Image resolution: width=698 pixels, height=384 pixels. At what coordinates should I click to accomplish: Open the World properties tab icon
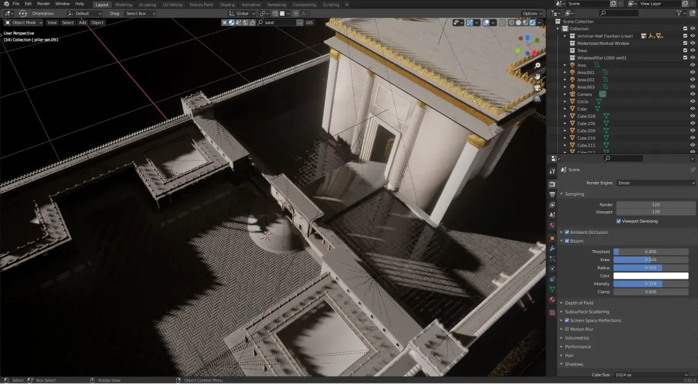pos(552,225)
